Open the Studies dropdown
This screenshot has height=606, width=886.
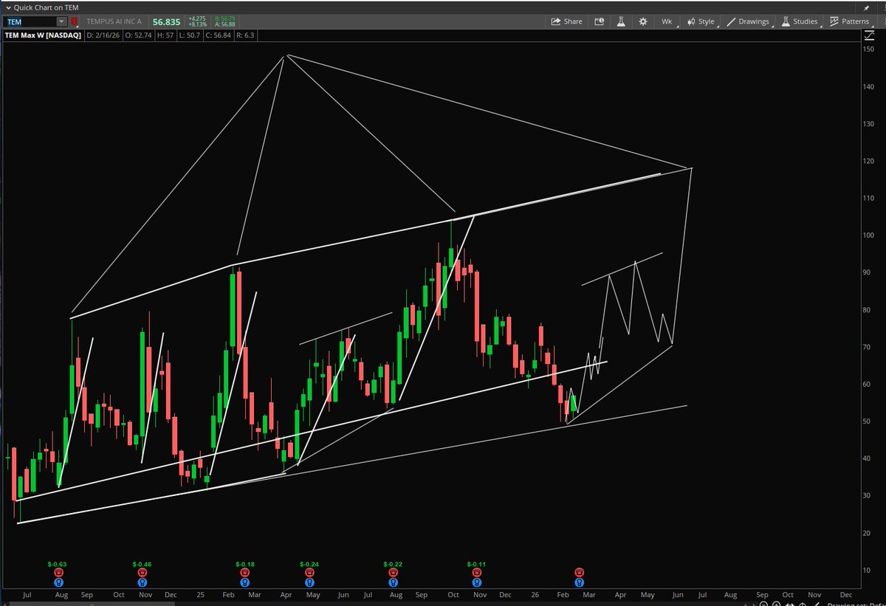(799, 21)
